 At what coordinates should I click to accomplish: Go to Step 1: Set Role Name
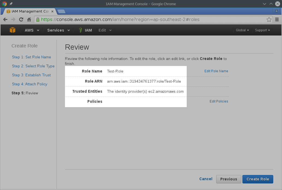click(x=31, y=57)
